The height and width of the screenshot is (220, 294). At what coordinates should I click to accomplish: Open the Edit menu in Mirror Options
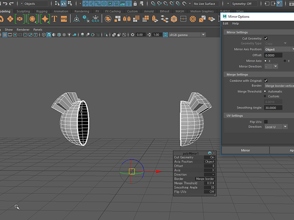[x=226, y=23]
